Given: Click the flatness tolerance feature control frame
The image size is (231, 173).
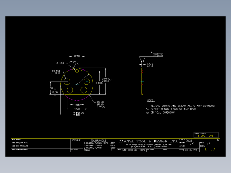Looking at the screenshot, I should (x=158, y=55).
